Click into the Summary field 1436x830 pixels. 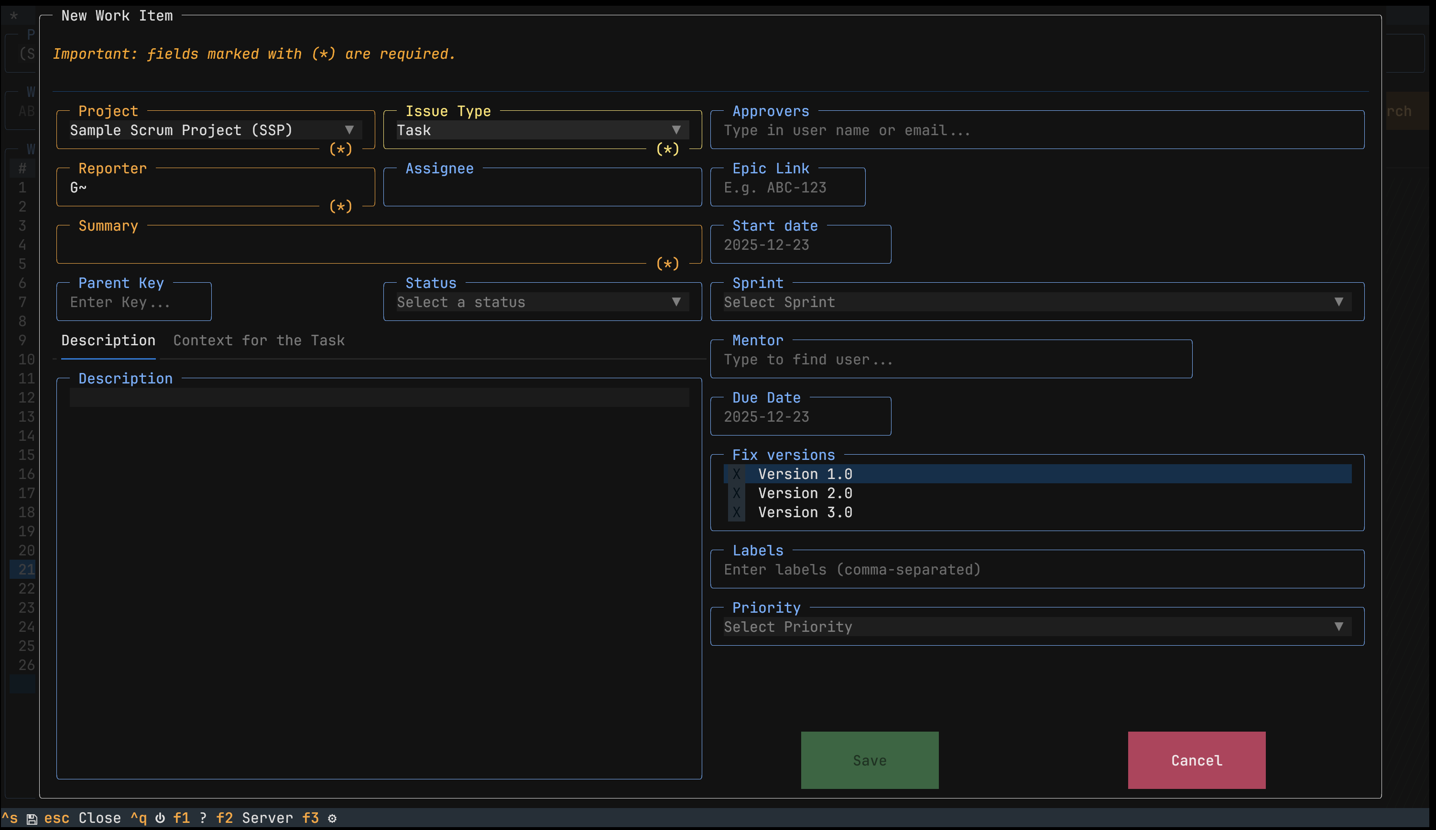[x=379, y=245]
